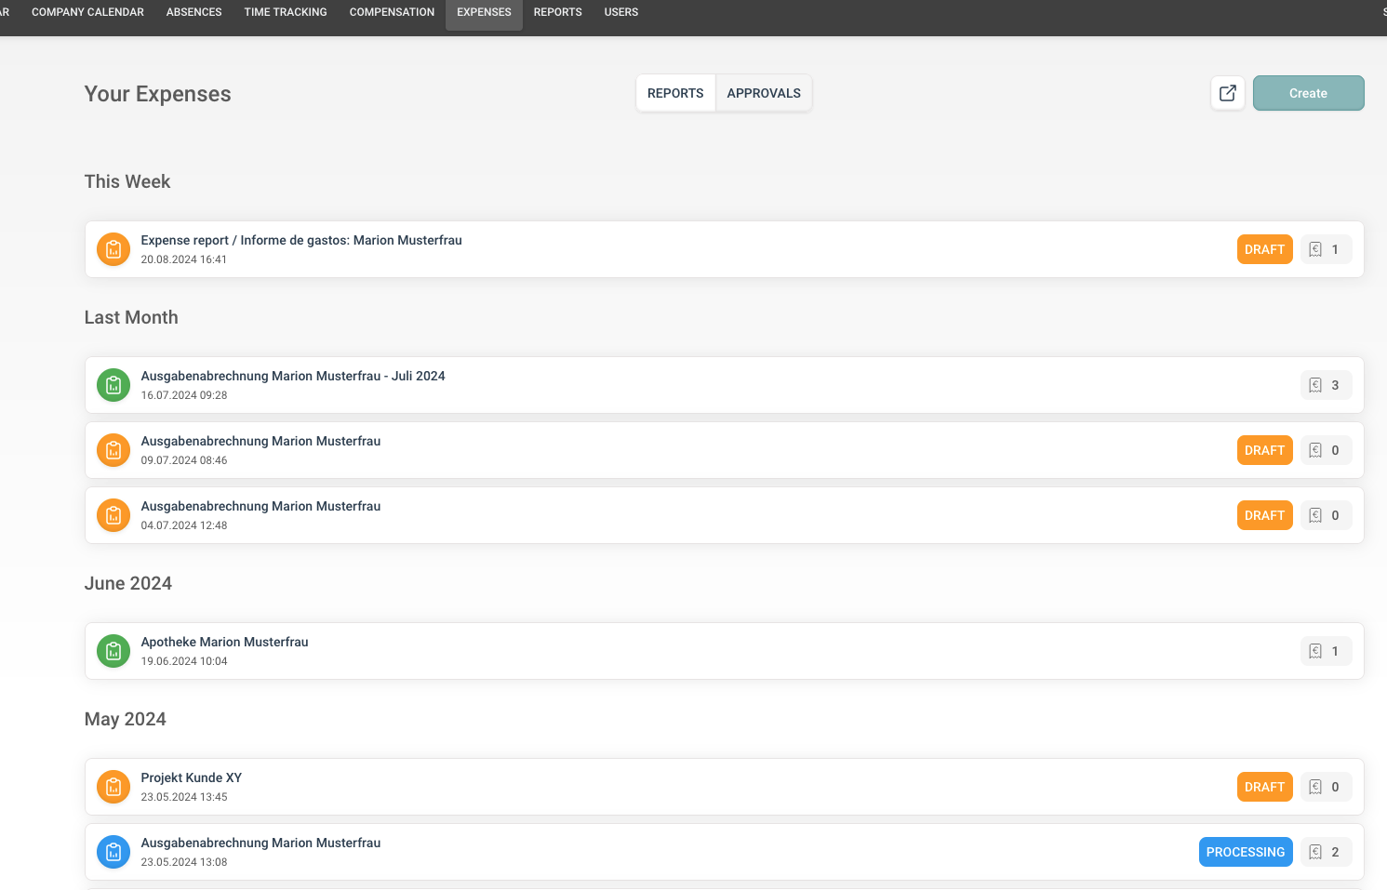Click receipt count on the processing report
This screenshot has height=890, width=1387.
click(1325, 852)
